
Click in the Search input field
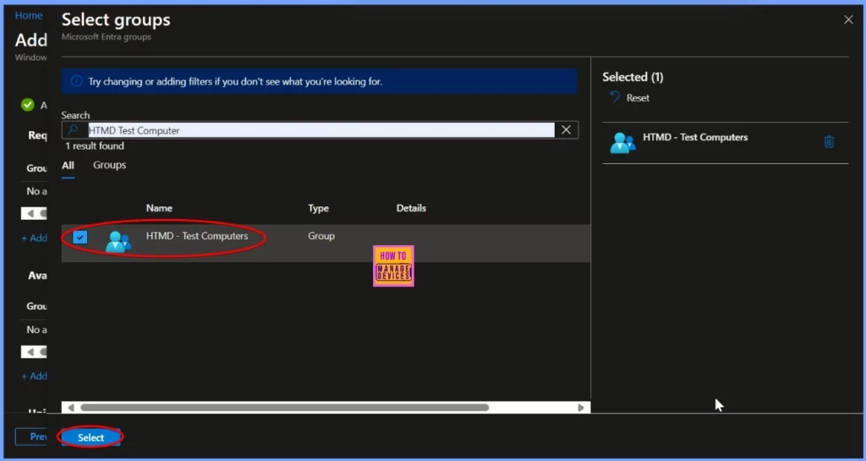tap(321, 130)
